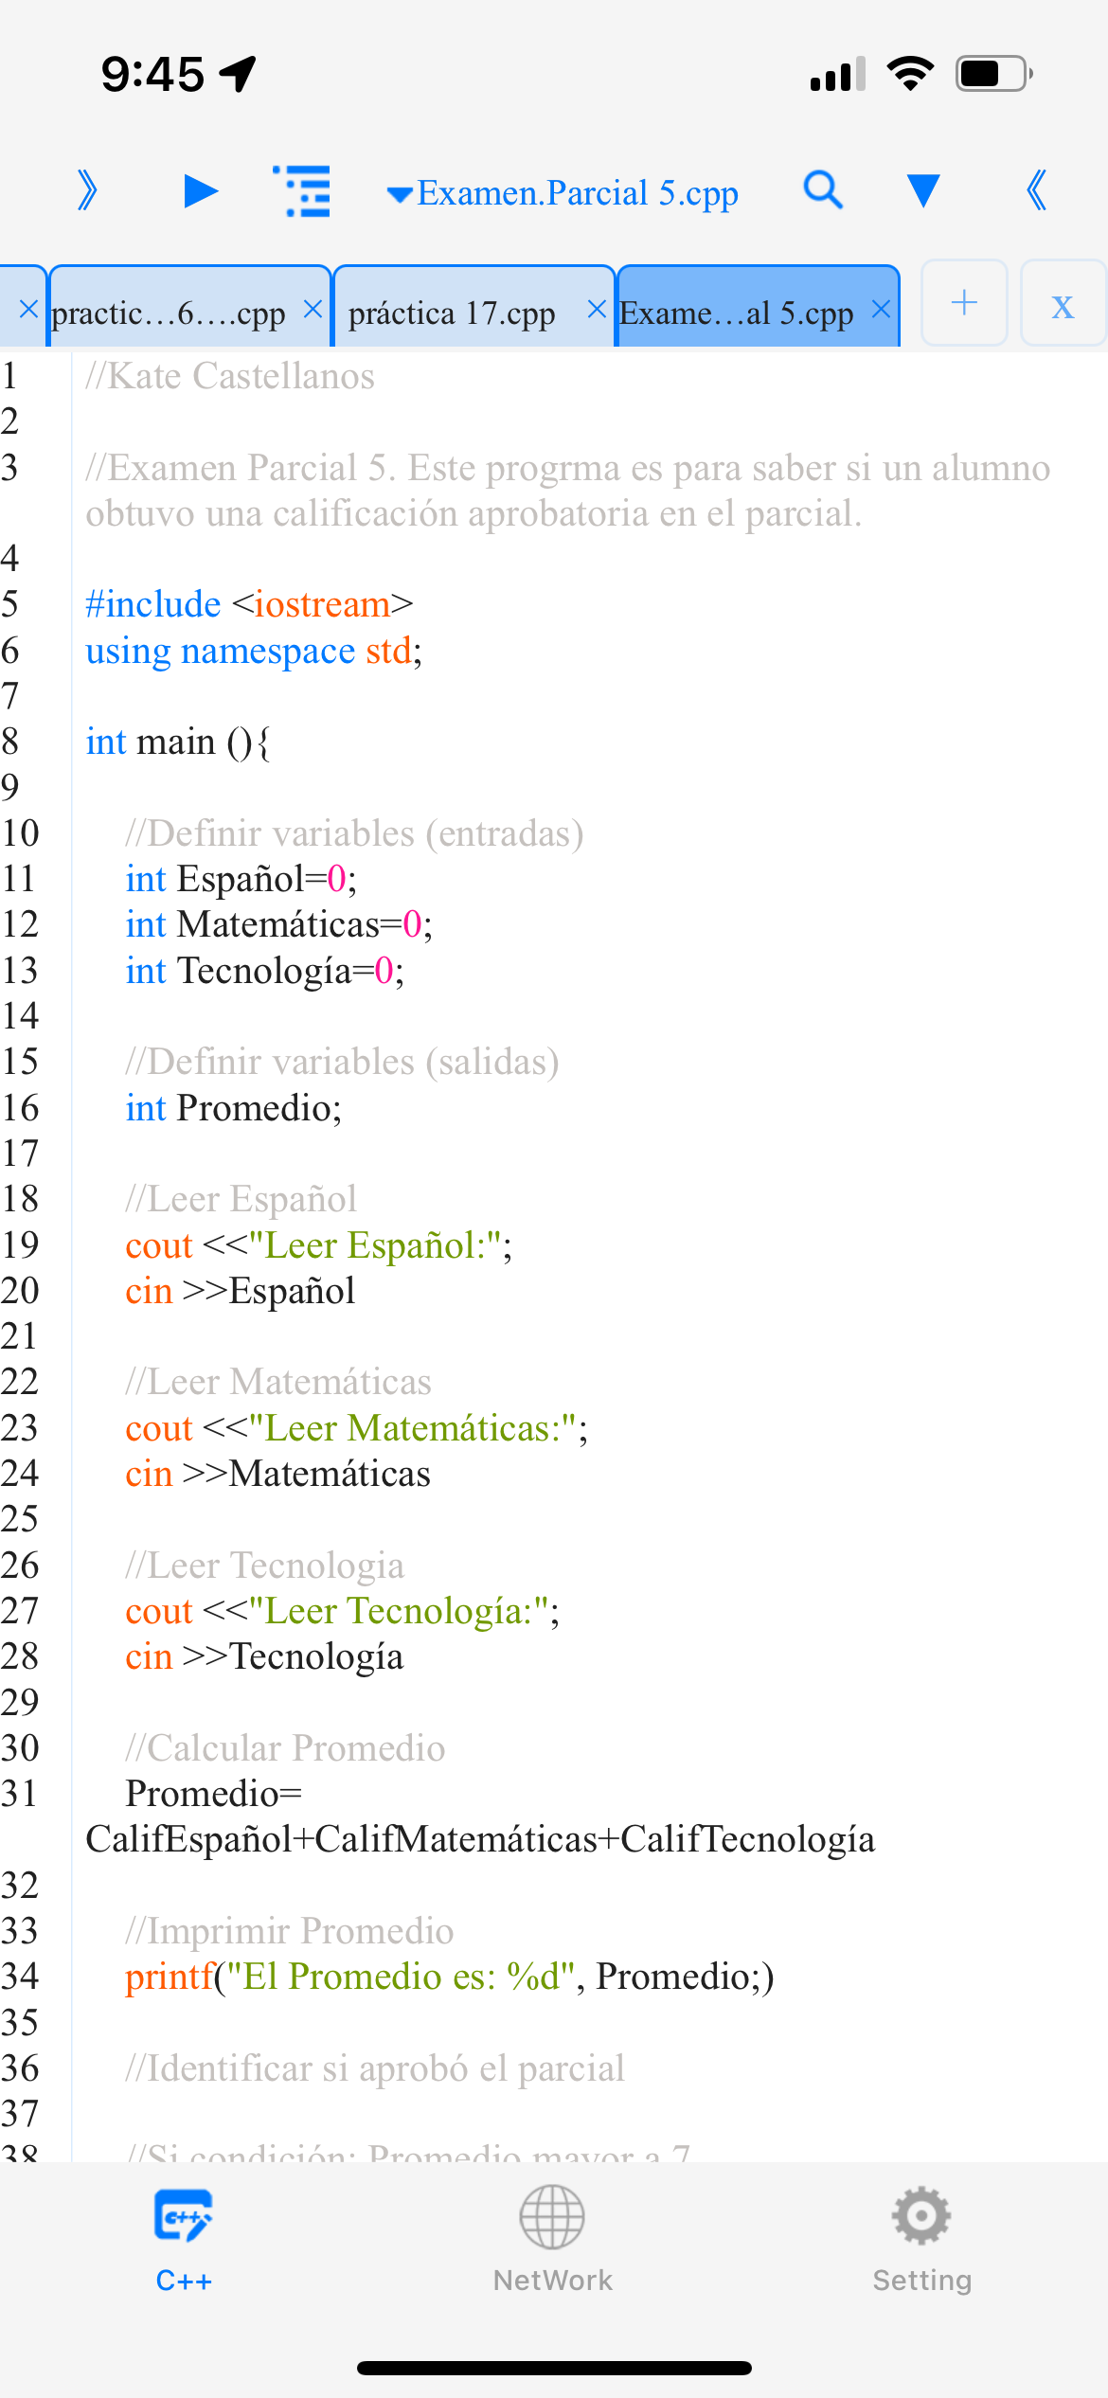
Task: Close the practic…6….cpp tab
Action: click(313, 310)
